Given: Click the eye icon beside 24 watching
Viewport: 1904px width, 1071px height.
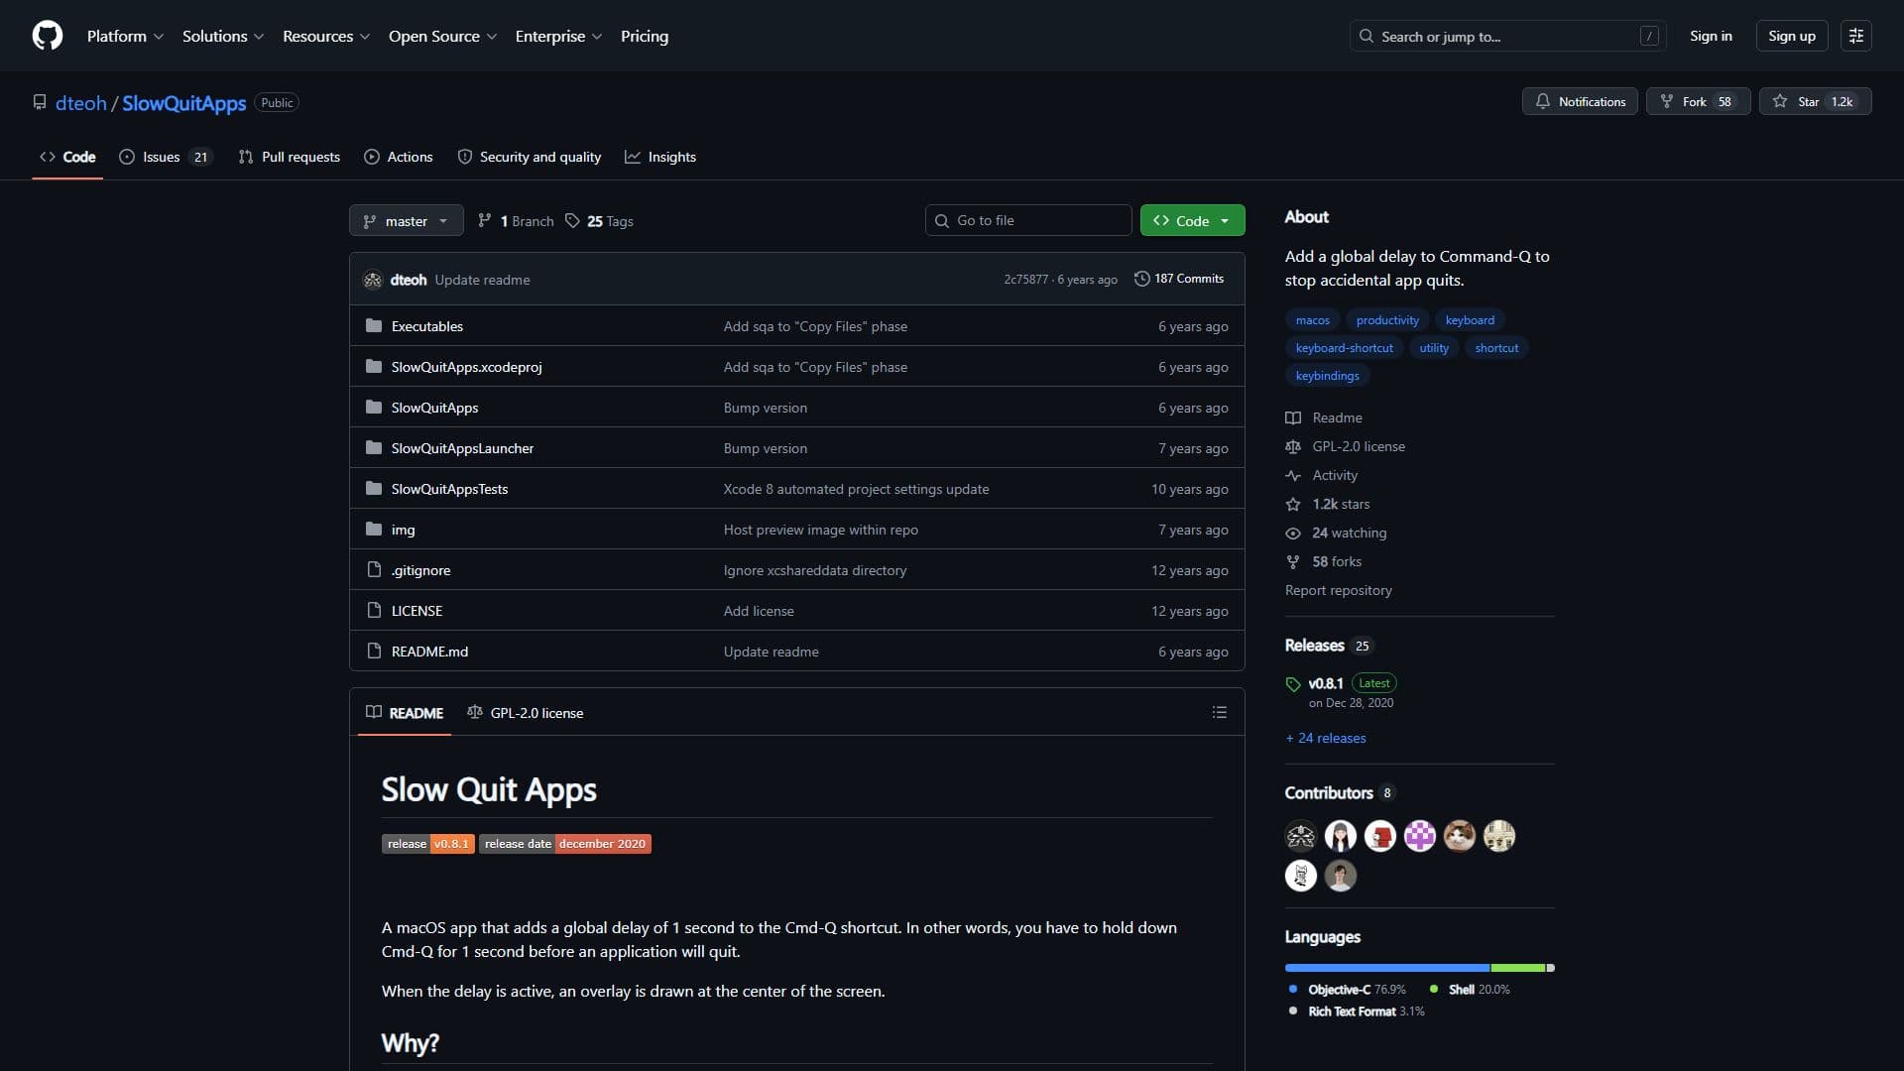Looking at the screenshot, I should point(1293,533).
